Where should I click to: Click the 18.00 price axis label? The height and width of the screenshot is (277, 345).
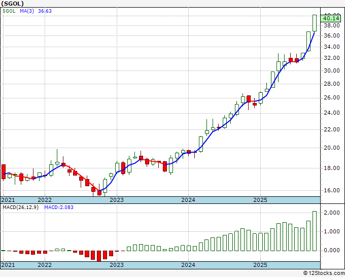[332, 168]
